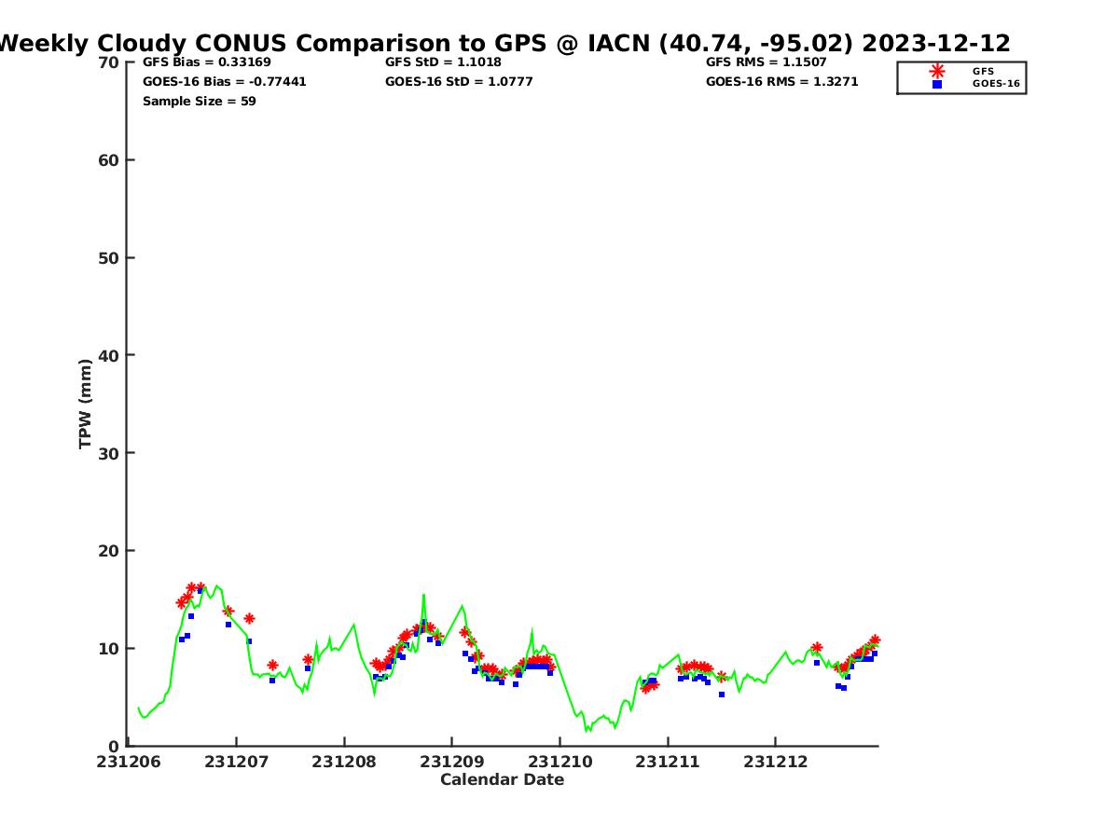Select the Sample Size = 59 text

[x=199, y=102]
